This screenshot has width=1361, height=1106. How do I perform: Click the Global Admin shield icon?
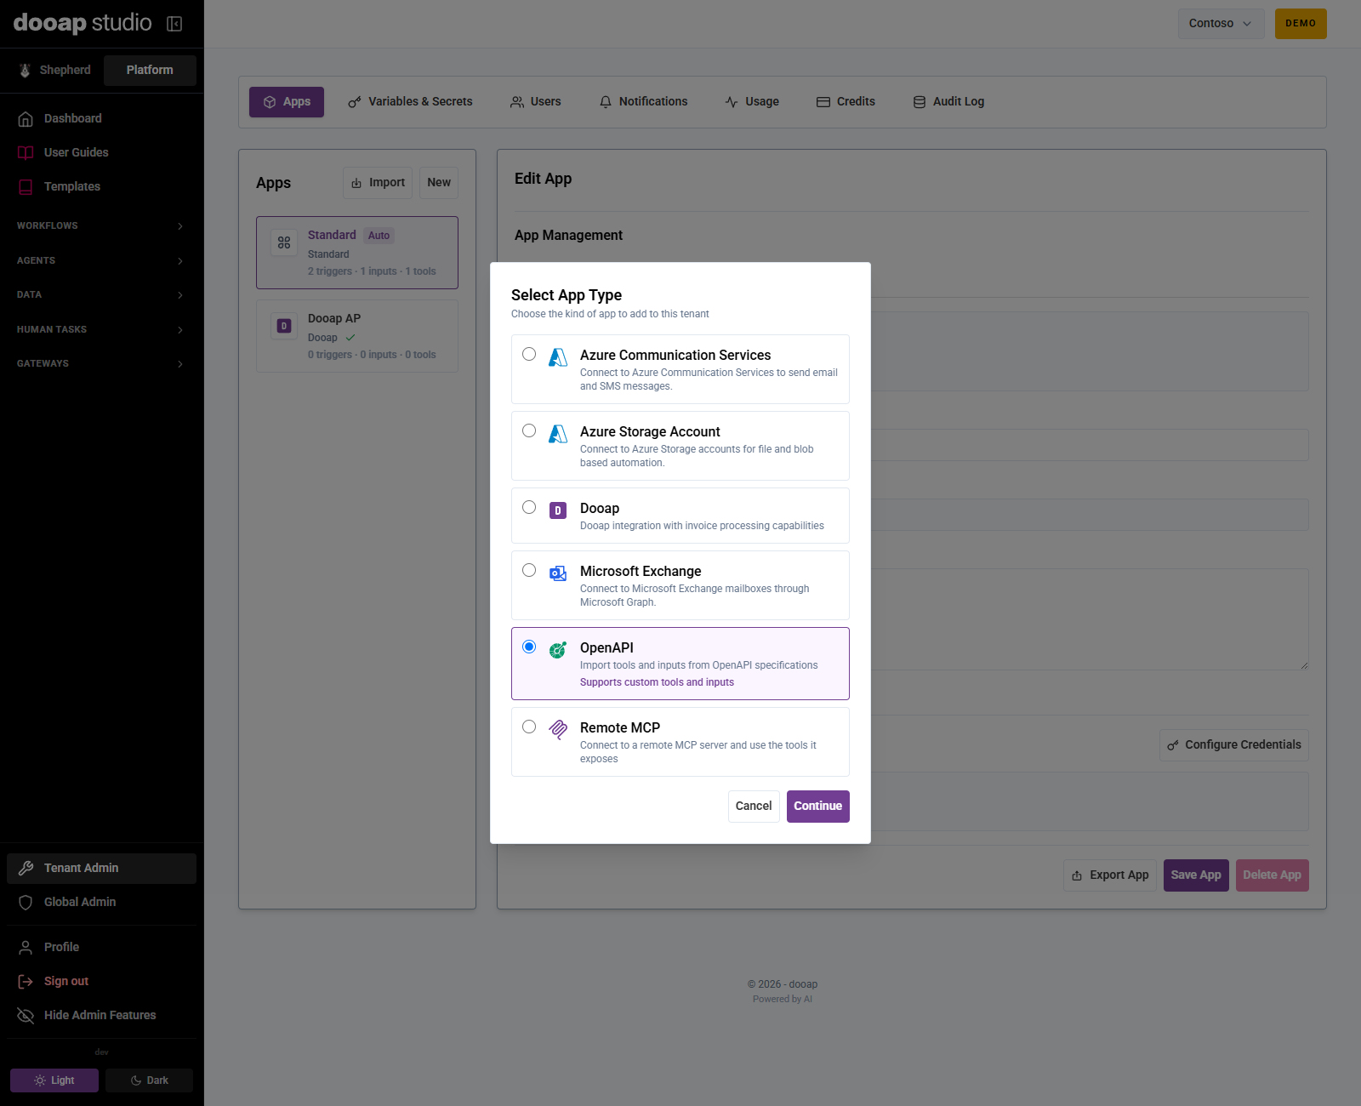(x=26, y=903)
